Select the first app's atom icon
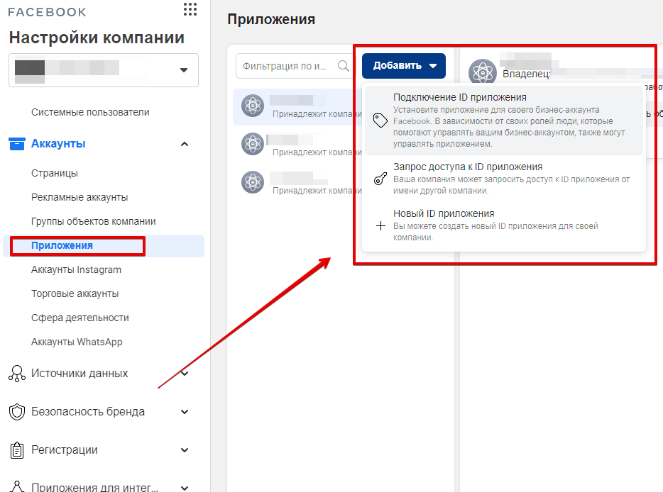 pos(253,106)
